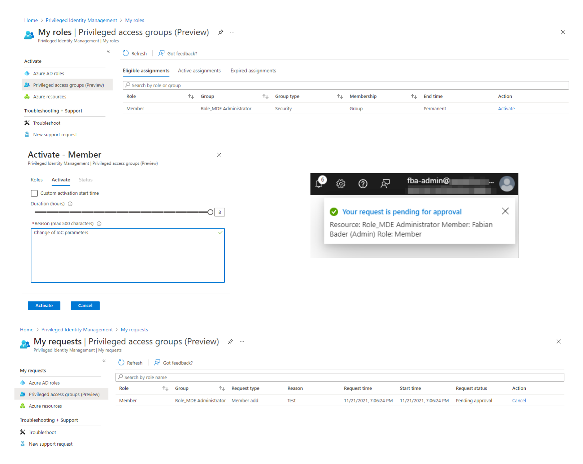Viewport: 583px width, 464px height.
Task: Switch to the Active assignments tab
Action: coord(199,70)
